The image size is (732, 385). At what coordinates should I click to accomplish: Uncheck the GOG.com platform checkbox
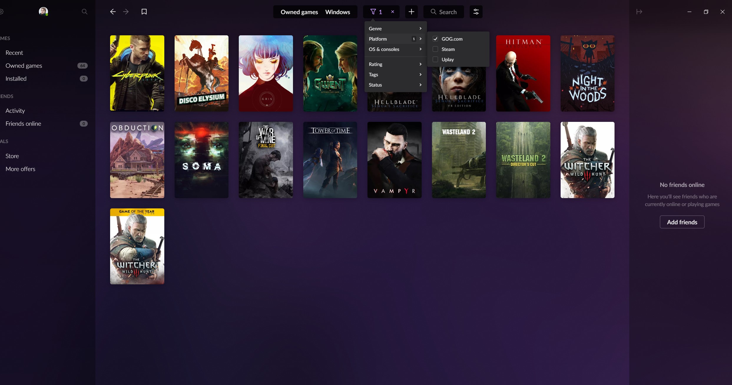tap(435, 39)
